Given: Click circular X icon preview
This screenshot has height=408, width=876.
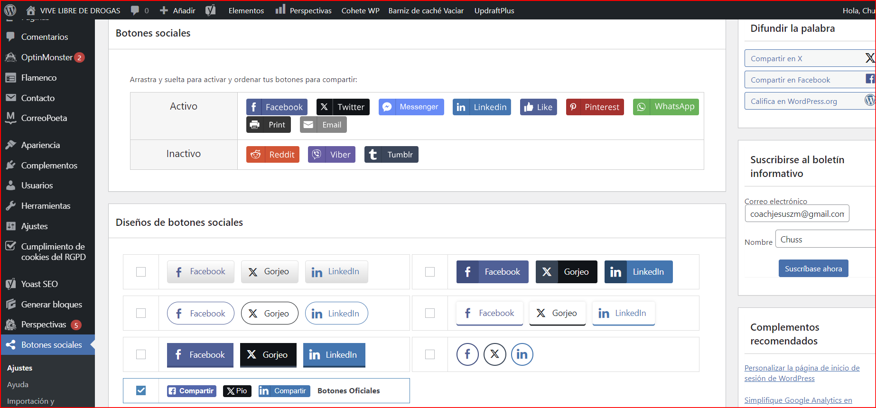Looking at the screenshot, I should [495, 354].
